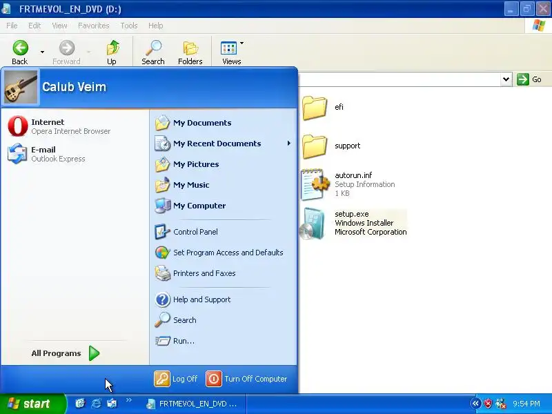552x414 pixels.
Task: Click the red security shield tray icon
Action: [x=488, y=404]
